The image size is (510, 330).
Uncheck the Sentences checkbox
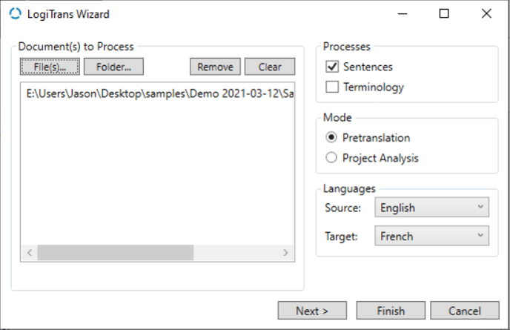point(331,67)
